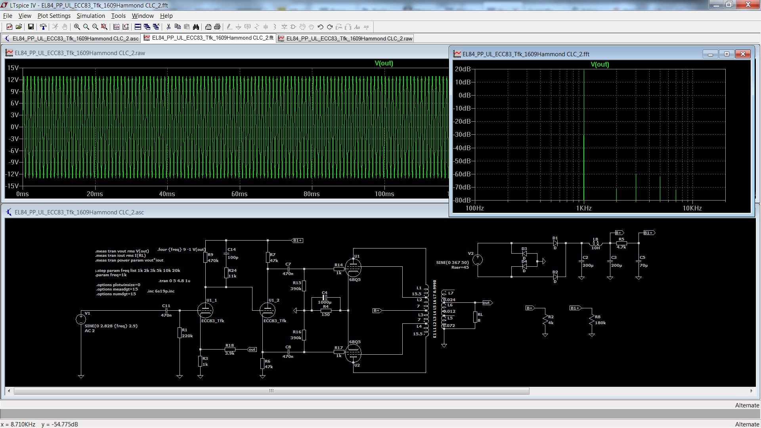Click the Zoom to Fit icon

[104, 27]
